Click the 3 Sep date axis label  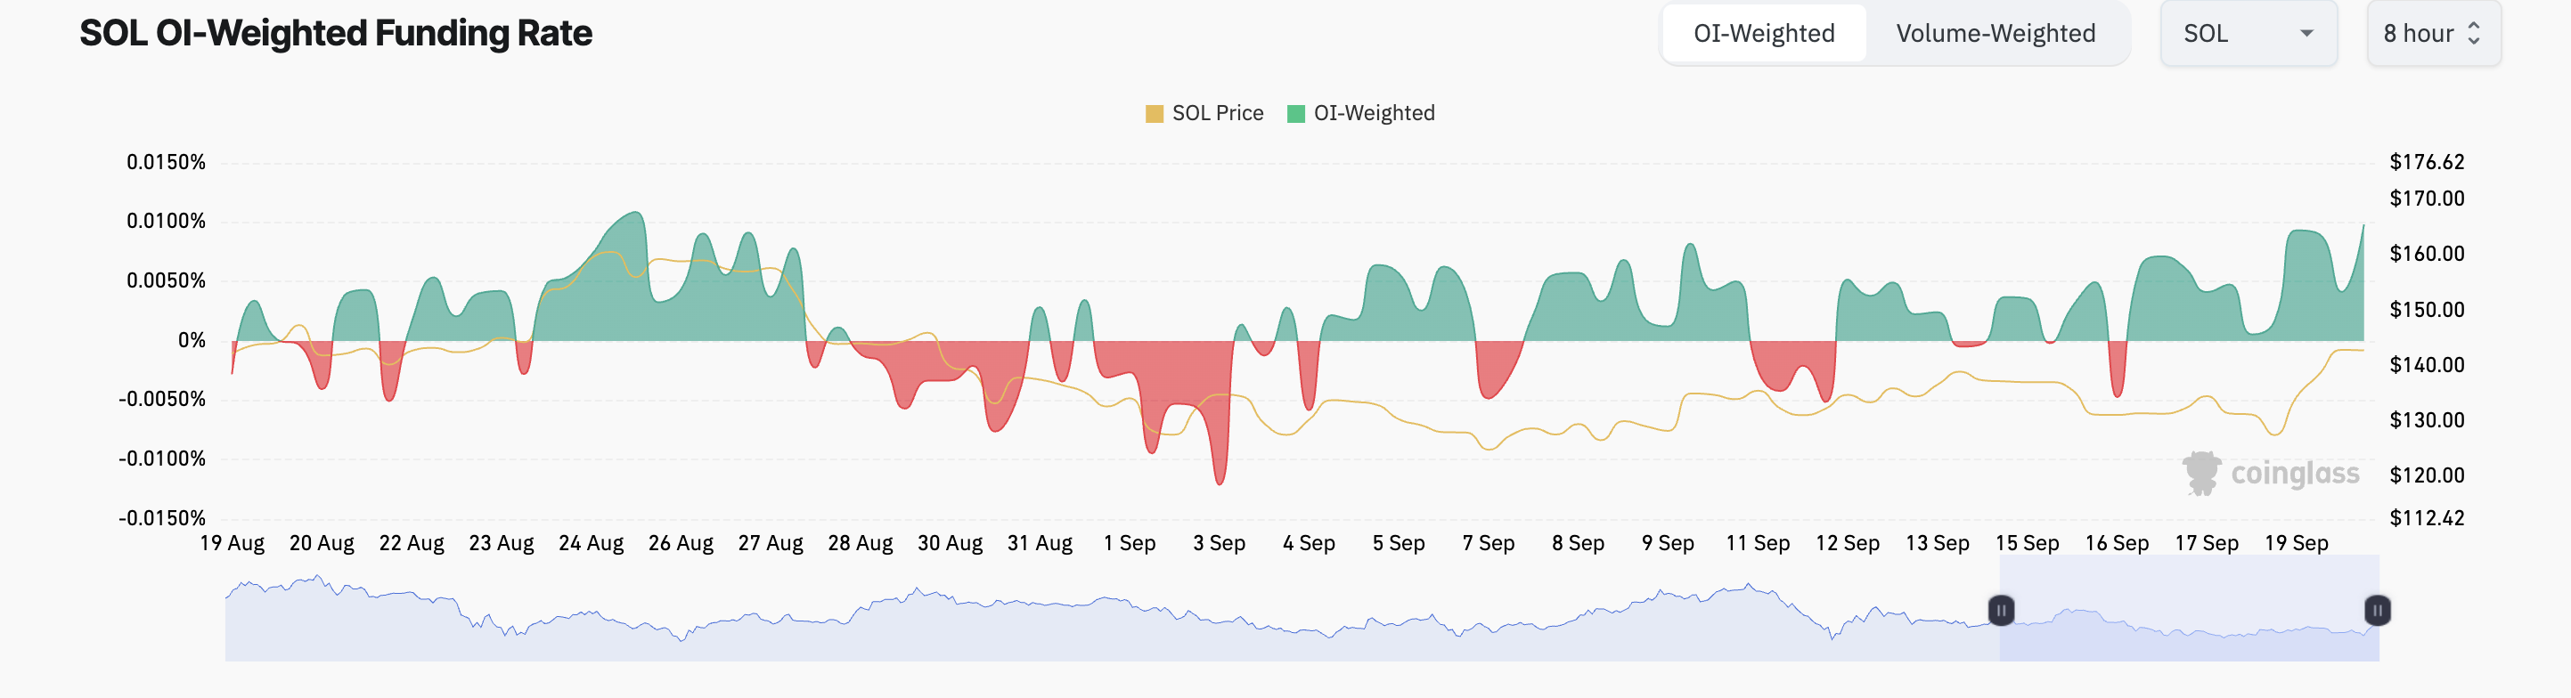click(x=1219, y=543)
